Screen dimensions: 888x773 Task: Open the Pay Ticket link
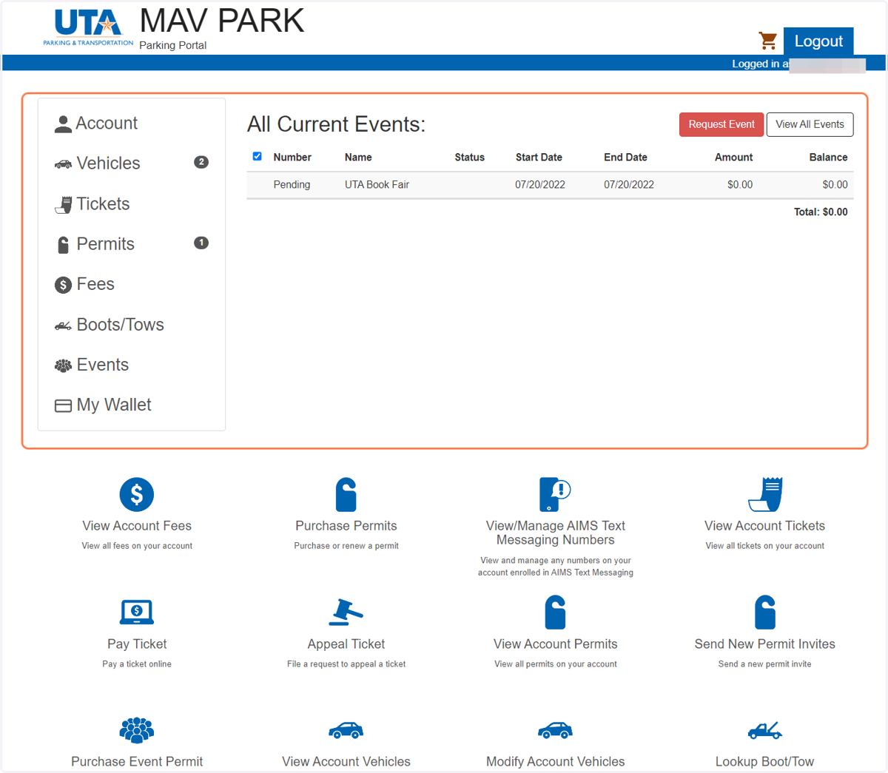(x=137, y=644)
